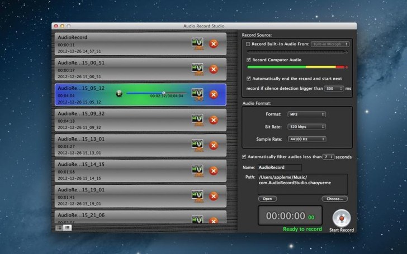The height and width of the screenshot is (254, 407).
Task: Toggle automatic silence detection checkbox
Action: 249,79
